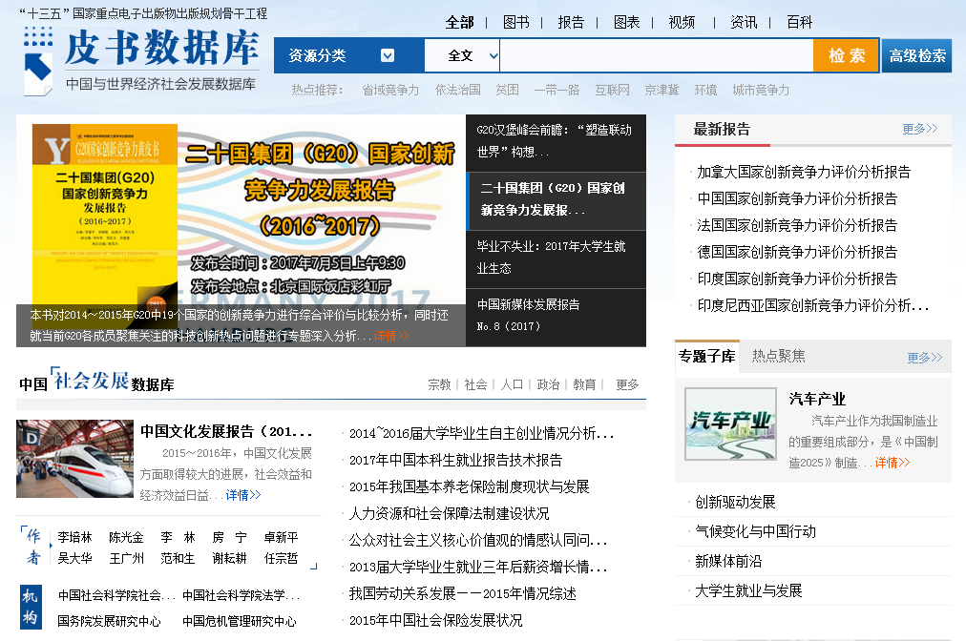Click the 汽车产业 topic thumbnail image
Image resolution: width=966 pixels, height=641 pixels.
point(728,424)
